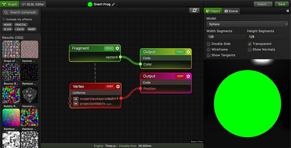The width and height of the screenshot is (291, 148).
Task: Click the Import button
Action: click(x=263, y=4)
